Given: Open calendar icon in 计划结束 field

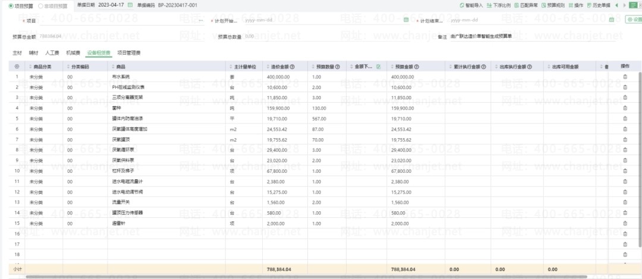Looking at the screenshot, I should (x=612, y=20).
